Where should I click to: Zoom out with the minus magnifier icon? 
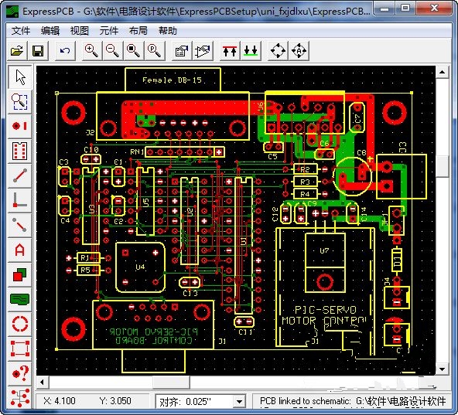(x=112, y=51)
